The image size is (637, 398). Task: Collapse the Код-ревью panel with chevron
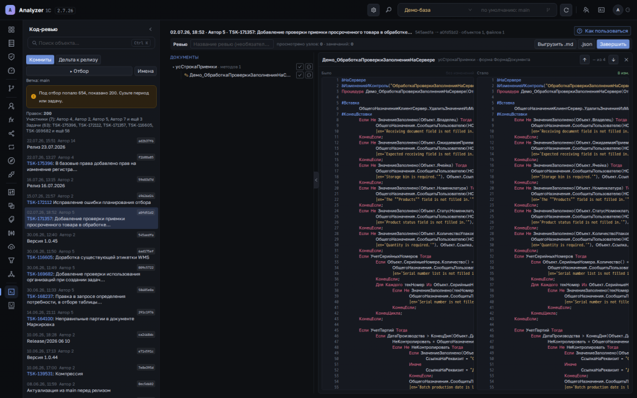(x=151, y=29)
